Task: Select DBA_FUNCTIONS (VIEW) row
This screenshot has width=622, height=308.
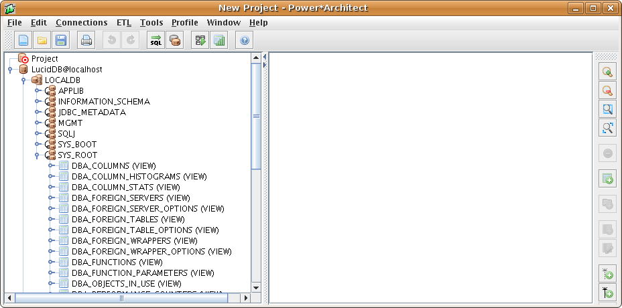Action: pyautogui.click(x=117, y=262)
